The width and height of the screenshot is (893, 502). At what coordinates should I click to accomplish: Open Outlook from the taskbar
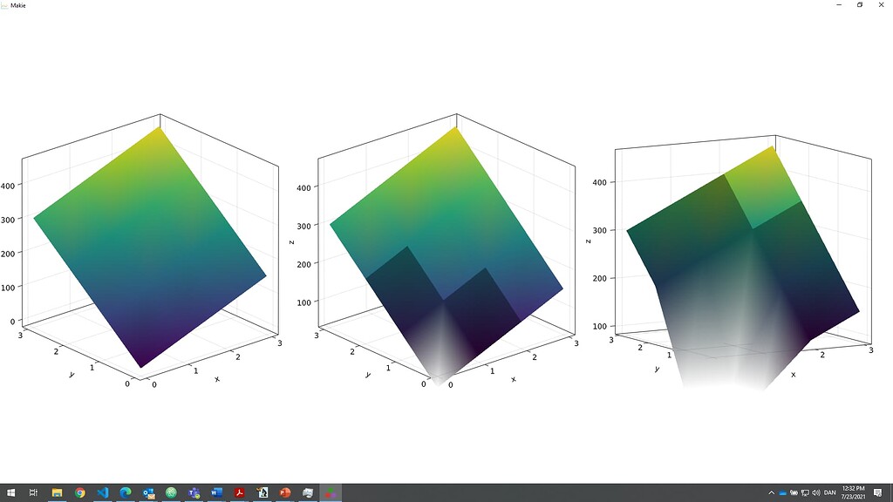click(147, 493)
